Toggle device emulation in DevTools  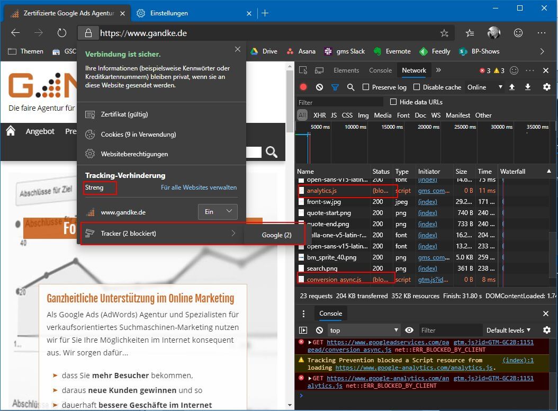click(x=319, y=70)
